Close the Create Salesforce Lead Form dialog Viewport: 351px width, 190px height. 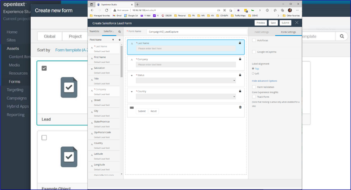point(297,23)
